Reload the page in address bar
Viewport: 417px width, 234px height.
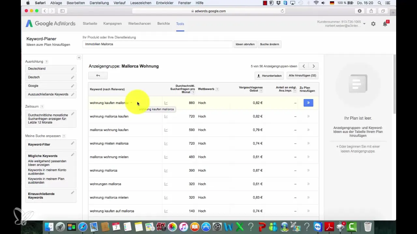pyautogui.click(x=282, y=11)
